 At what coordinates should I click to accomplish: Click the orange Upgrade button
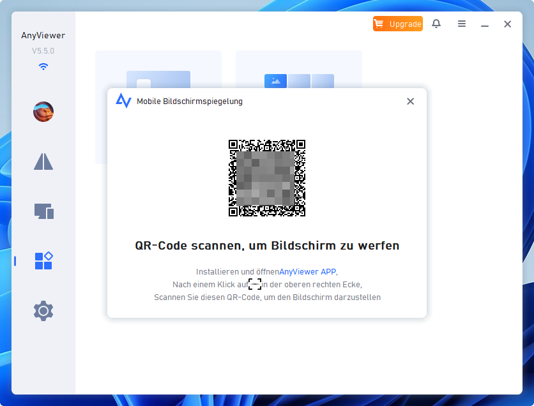click(x=398, y=24)
